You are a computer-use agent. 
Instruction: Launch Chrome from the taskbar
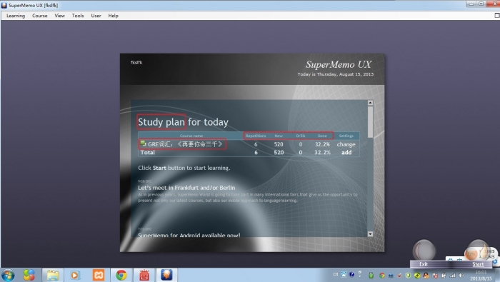tap(121, 275)
